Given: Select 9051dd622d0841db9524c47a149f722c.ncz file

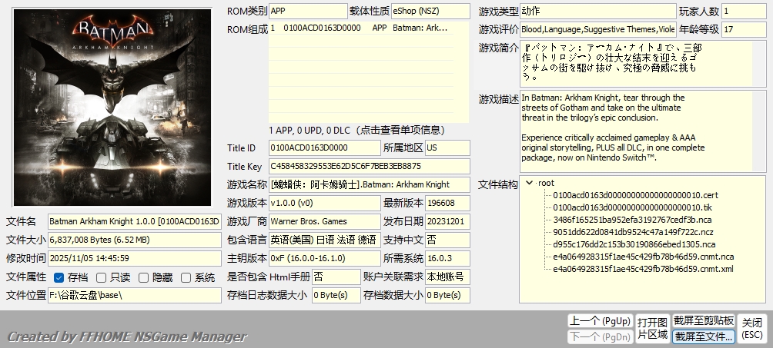Looking at the screenshot, I should (633, 232).
